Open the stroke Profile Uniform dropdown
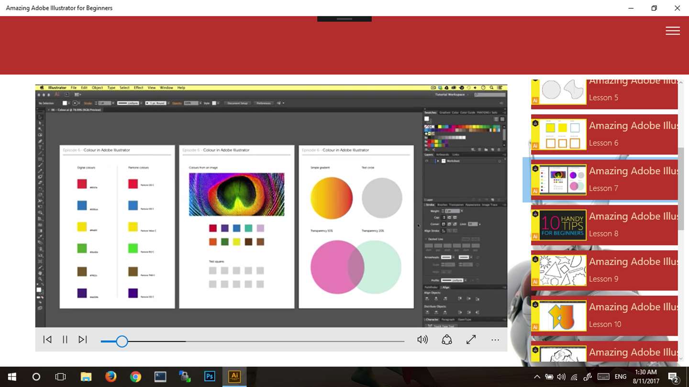This screenshot has width=689, height=387. [455, 280]
